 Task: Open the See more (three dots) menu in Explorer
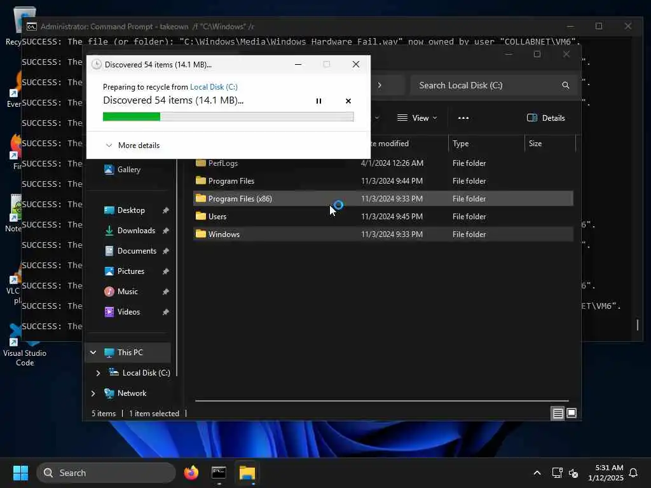pos(463,118)
